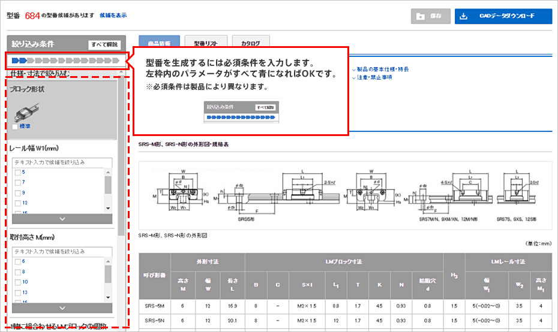Viewport: 558px width, 332px height.
Task: Click the filter panel vertical scrollbar
Action: (x=121, y=156)
